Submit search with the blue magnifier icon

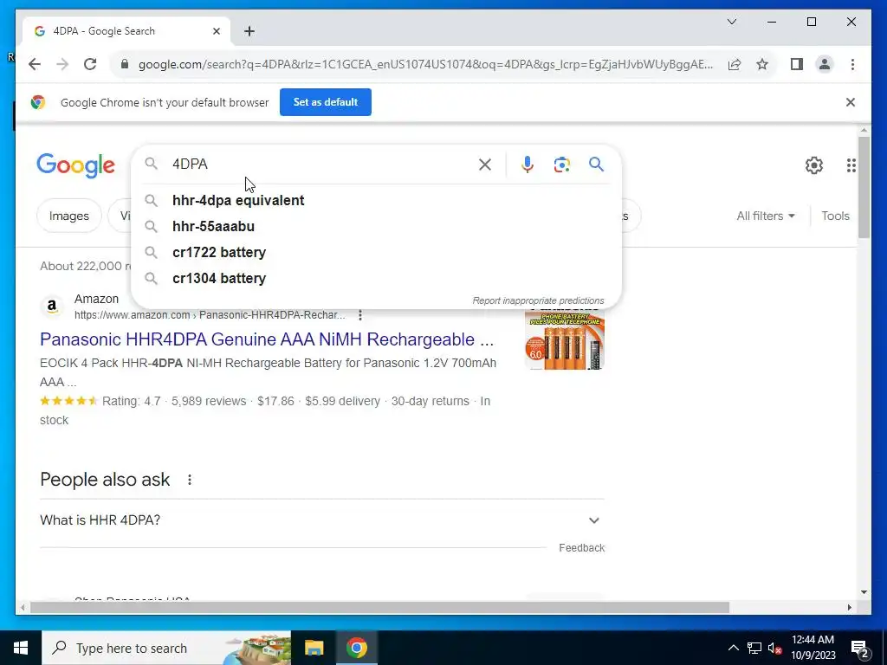click(596, 165)
